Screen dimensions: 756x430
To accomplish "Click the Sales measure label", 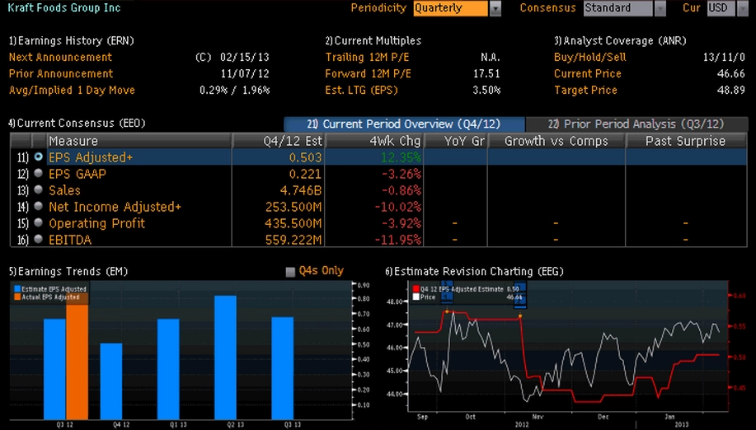I will pos(64,190).
